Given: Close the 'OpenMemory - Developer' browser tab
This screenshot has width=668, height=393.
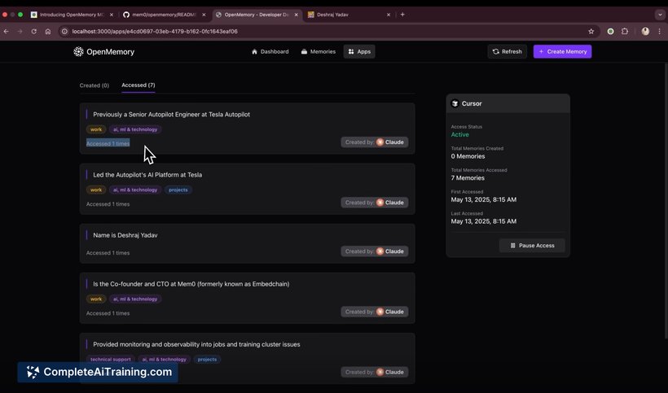Looking at the screenshot, I should [x=296, y=15].
